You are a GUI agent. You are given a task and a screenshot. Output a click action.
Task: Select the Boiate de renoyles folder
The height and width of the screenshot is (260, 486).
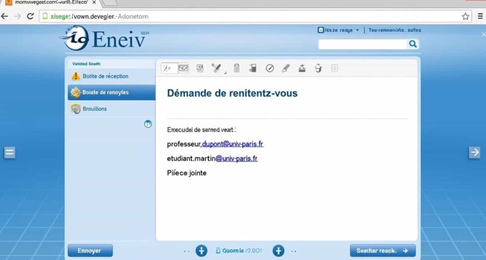111,92
